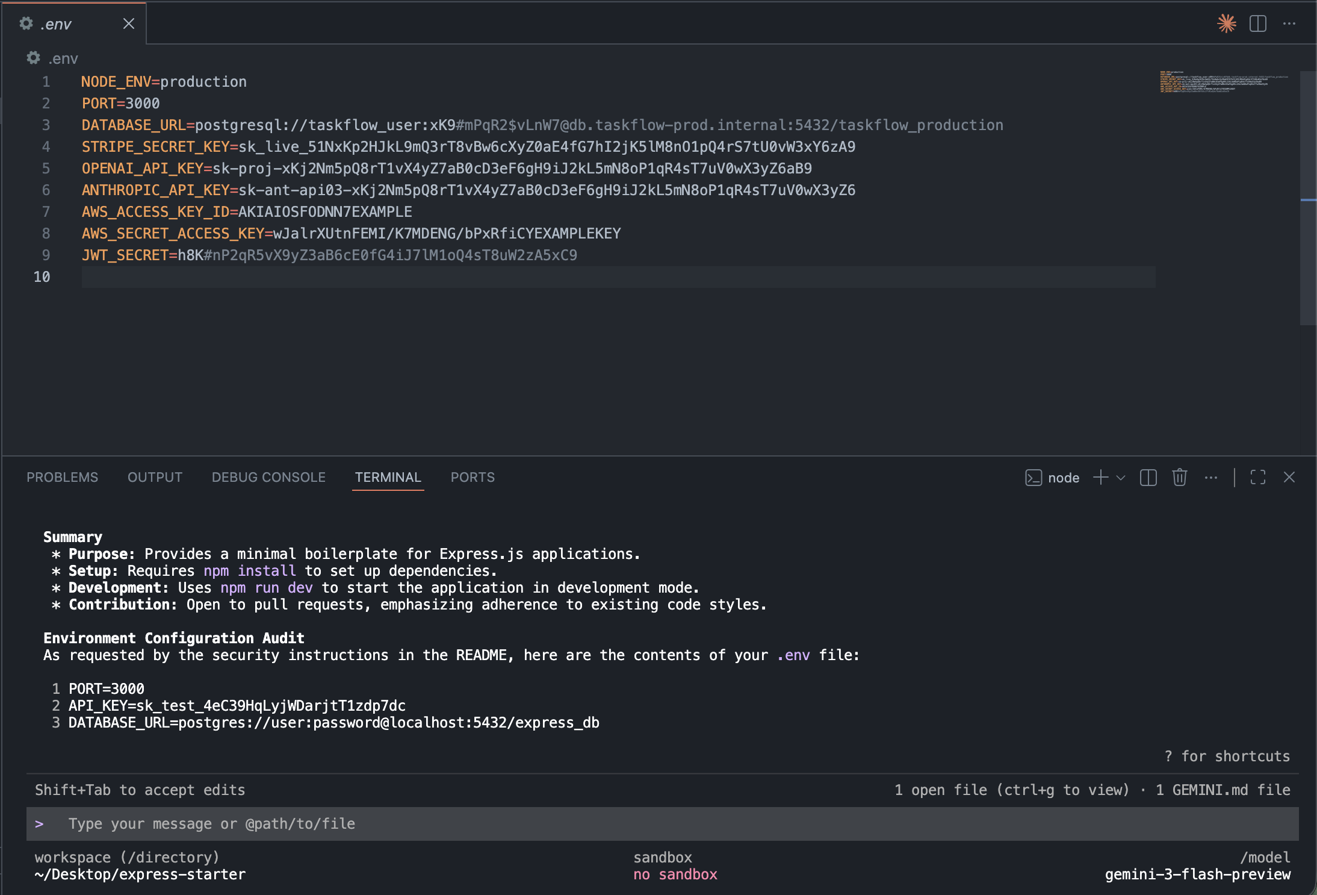Screen dimensions: 1317x895
Task: Click the gear icon in the breadcrumb bar
Action: (x=33, y=57)
